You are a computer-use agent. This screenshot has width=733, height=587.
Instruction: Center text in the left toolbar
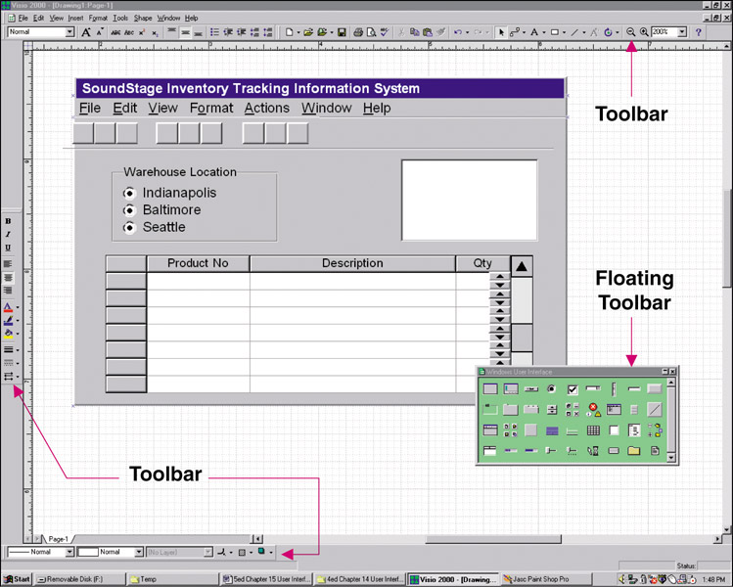pos(8,278)
